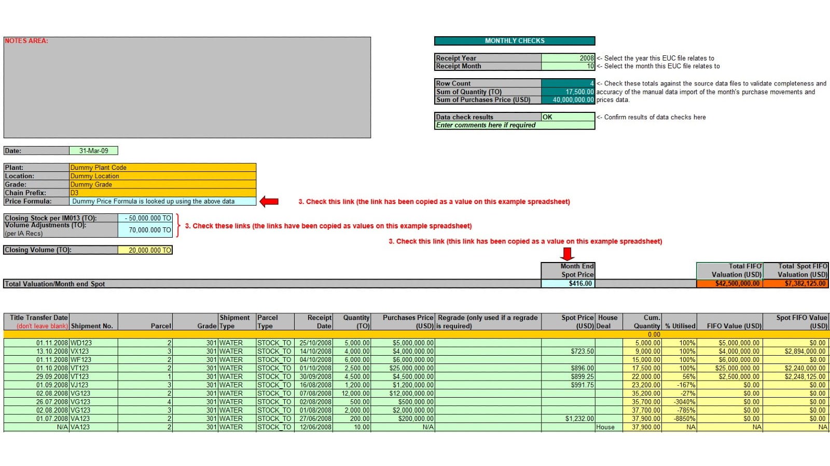Select the Date cell showing 31-Mar-09
Screen dimensions: 830x466
tap(93, 151)
